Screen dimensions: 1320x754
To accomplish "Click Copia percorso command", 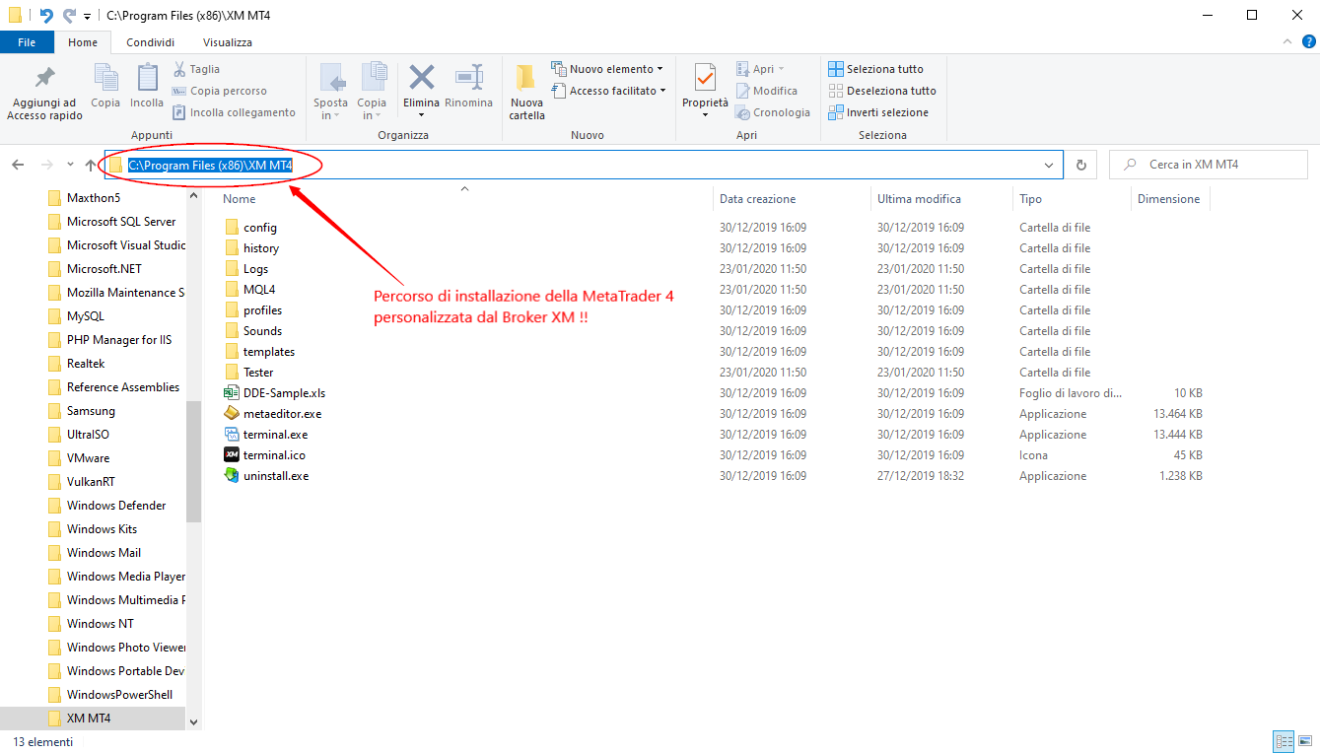I will [220, 91].
